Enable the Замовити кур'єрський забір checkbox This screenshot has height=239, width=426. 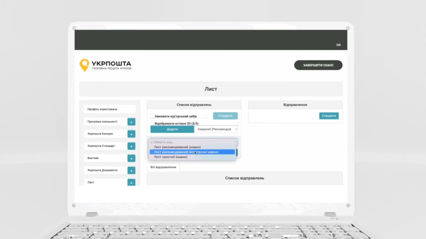coord(152,116)
